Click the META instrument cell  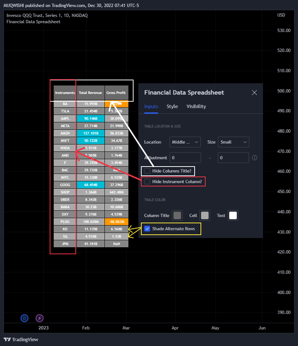(65, 126)
